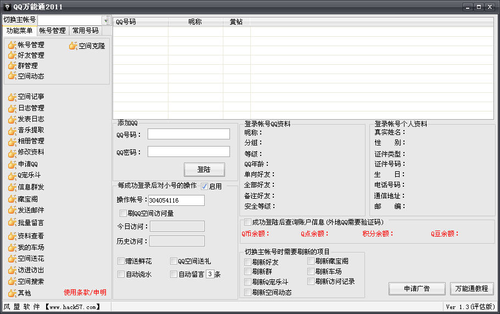This screenshot has width=500, height=314.
Task: Open 其他 hand icon
Action: (x=12, y=293)
